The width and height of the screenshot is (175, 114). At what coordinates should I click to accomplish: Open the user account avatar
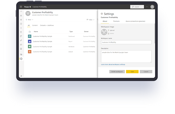click(152, 7)
